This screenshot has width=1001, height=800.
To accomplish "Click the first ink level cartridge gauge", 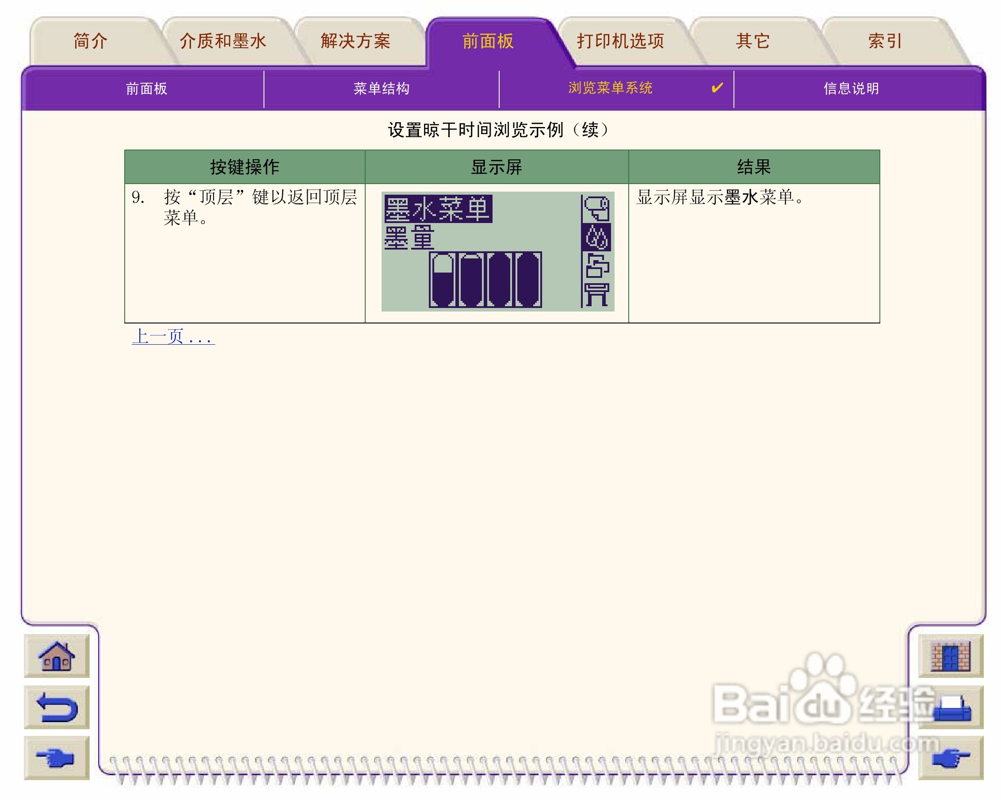I will tap(442, 280).
